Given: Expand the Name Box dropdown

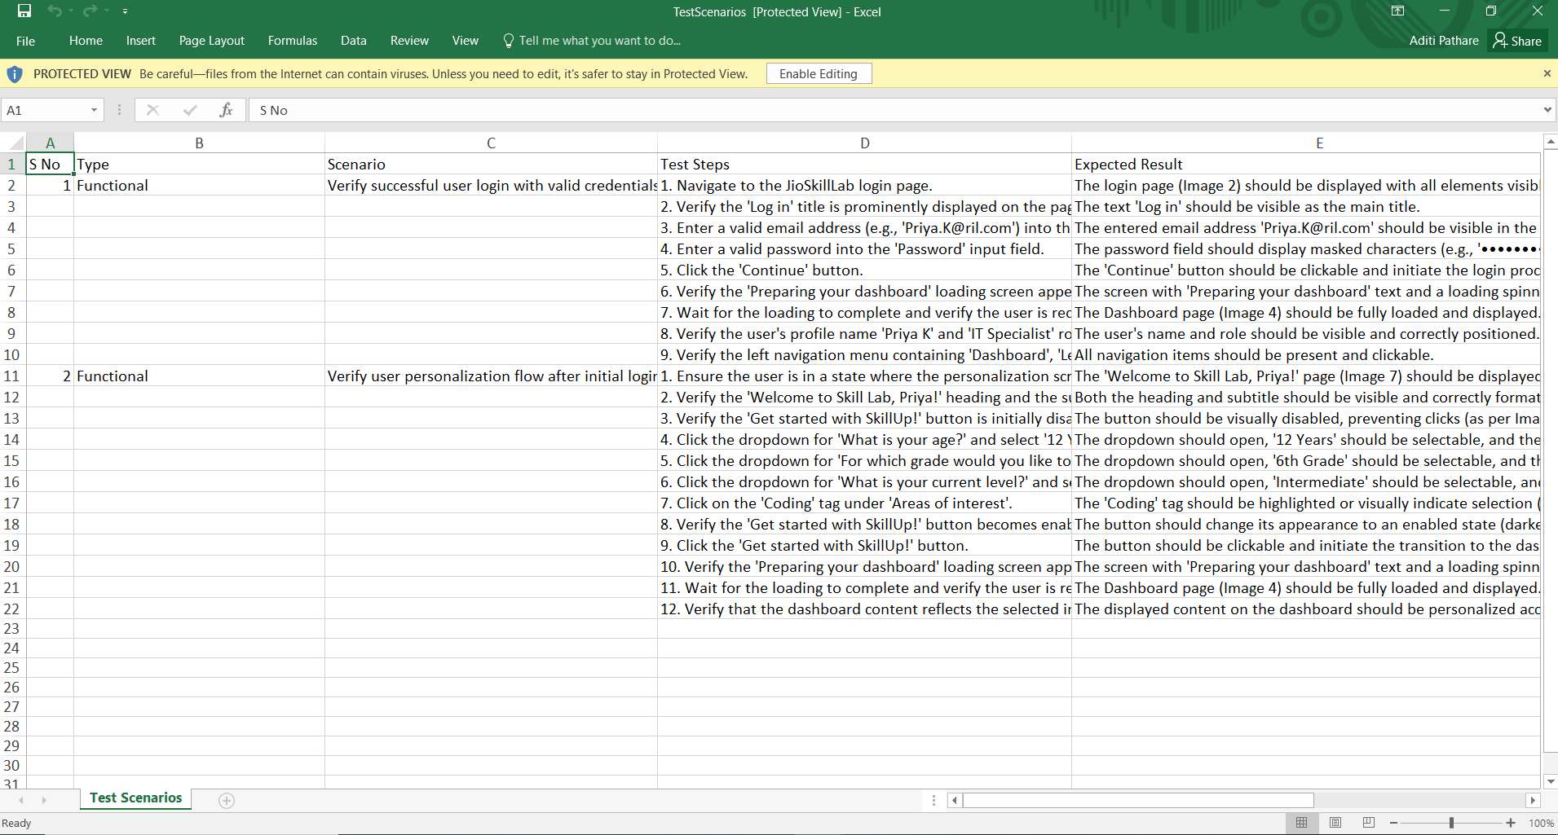Looking at the screenshot, I should coord(94,110).
